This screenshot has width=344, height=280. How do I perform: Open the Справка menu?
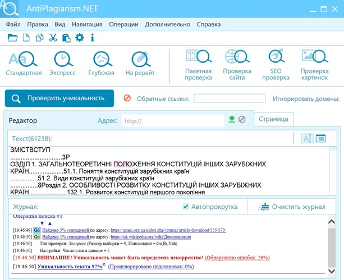coord(209,24)
